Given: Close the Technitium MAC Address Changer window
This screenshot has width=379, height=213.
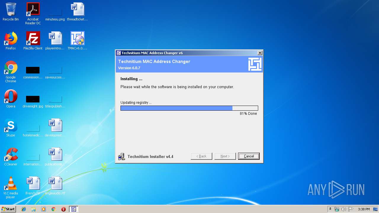Looking at the screenshot, I should (260, 53).
